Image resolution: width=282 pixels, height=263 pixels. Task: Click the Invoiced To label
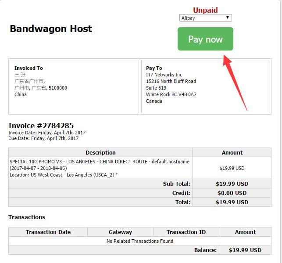(29, 68)
